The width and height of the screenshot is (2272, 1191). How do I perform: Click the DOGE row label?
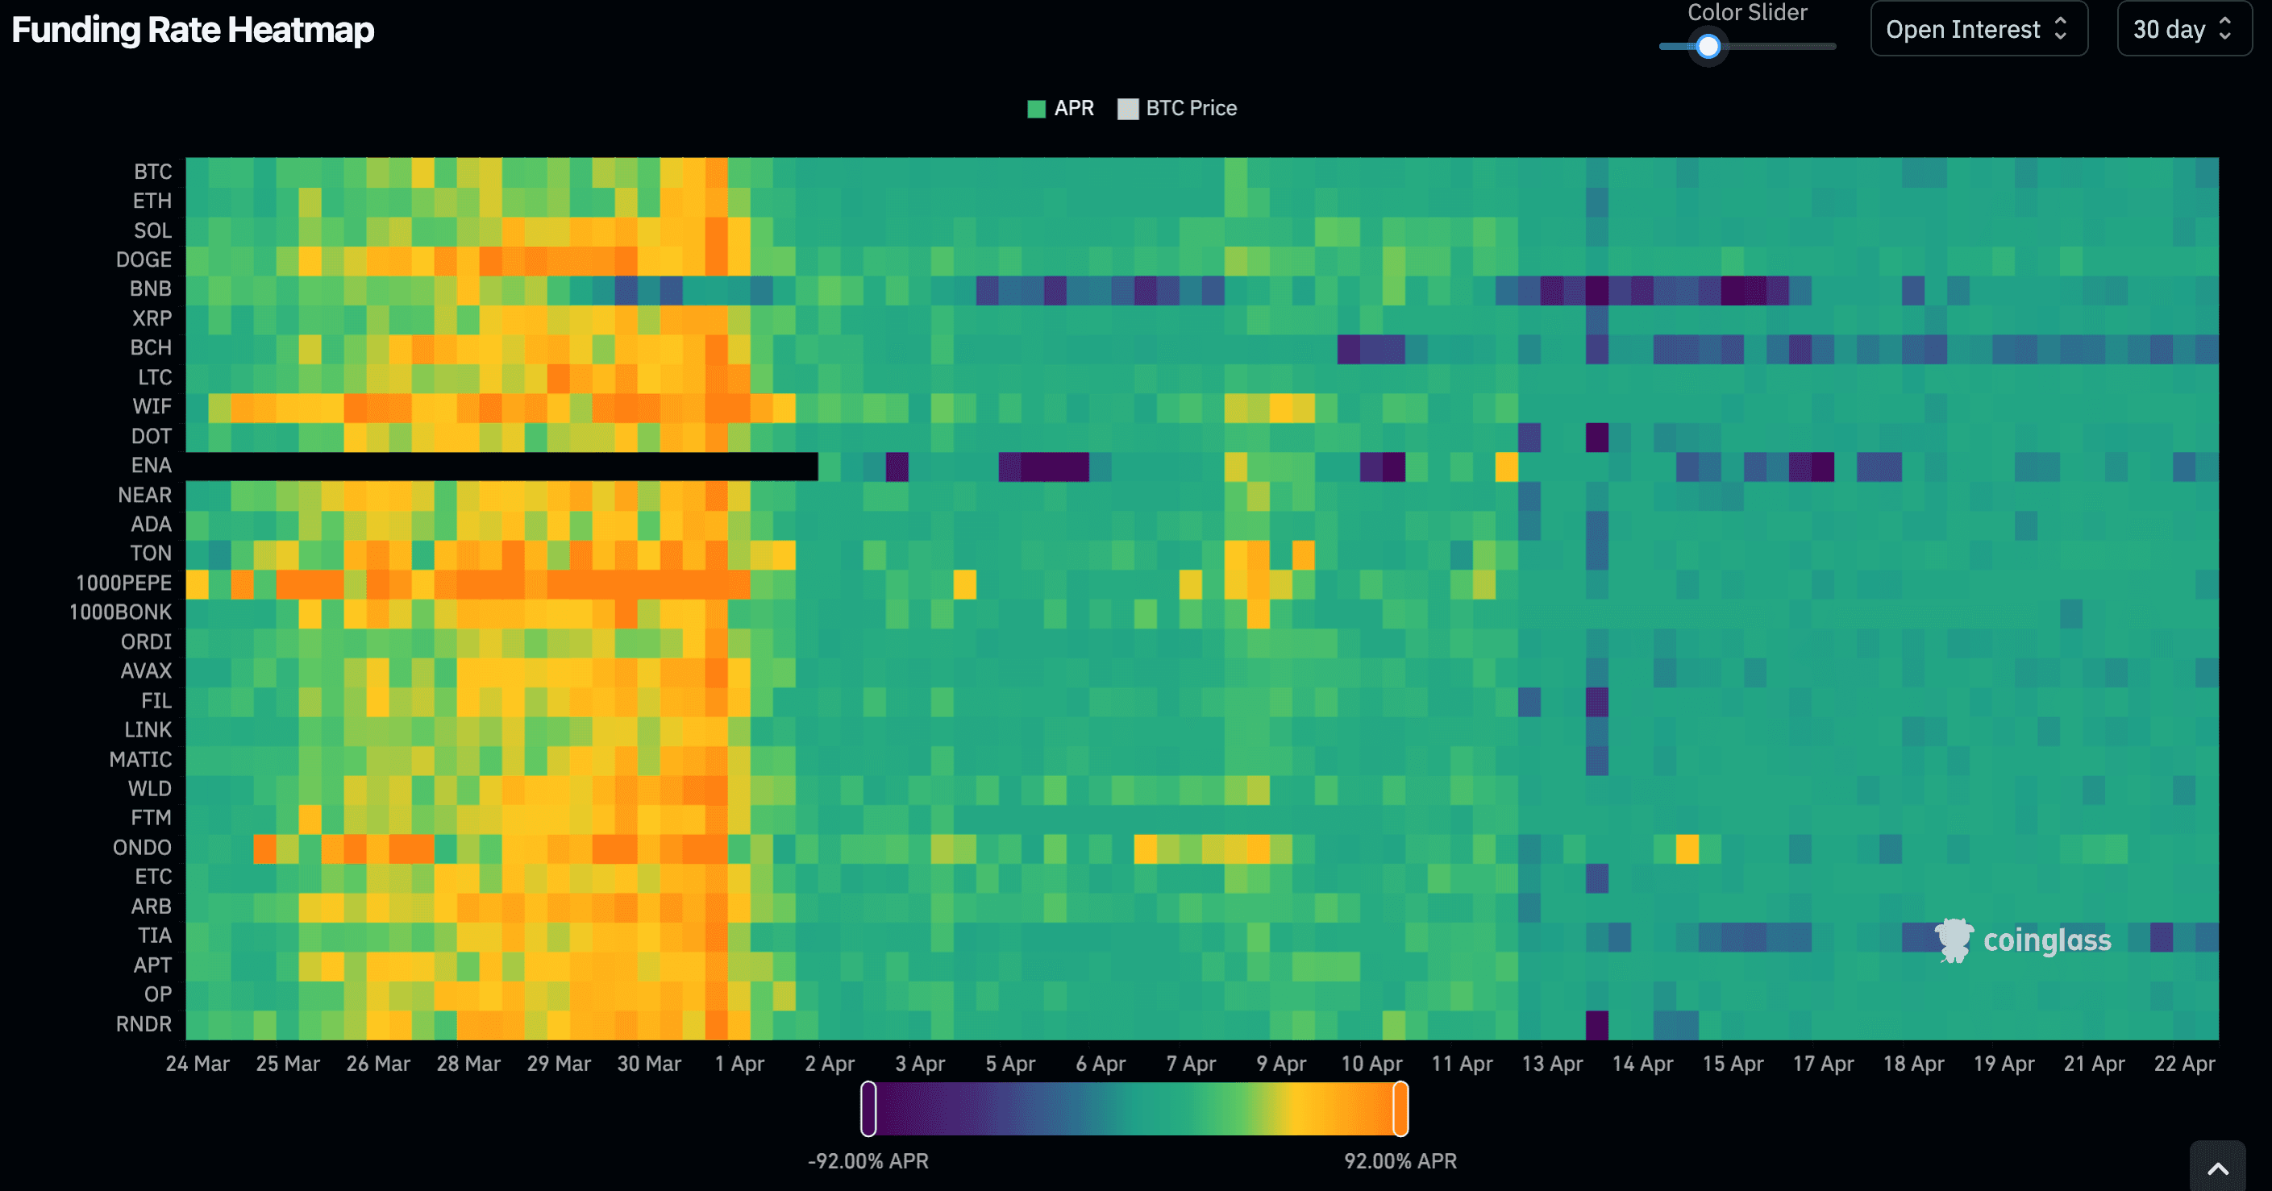coord(144,259)
